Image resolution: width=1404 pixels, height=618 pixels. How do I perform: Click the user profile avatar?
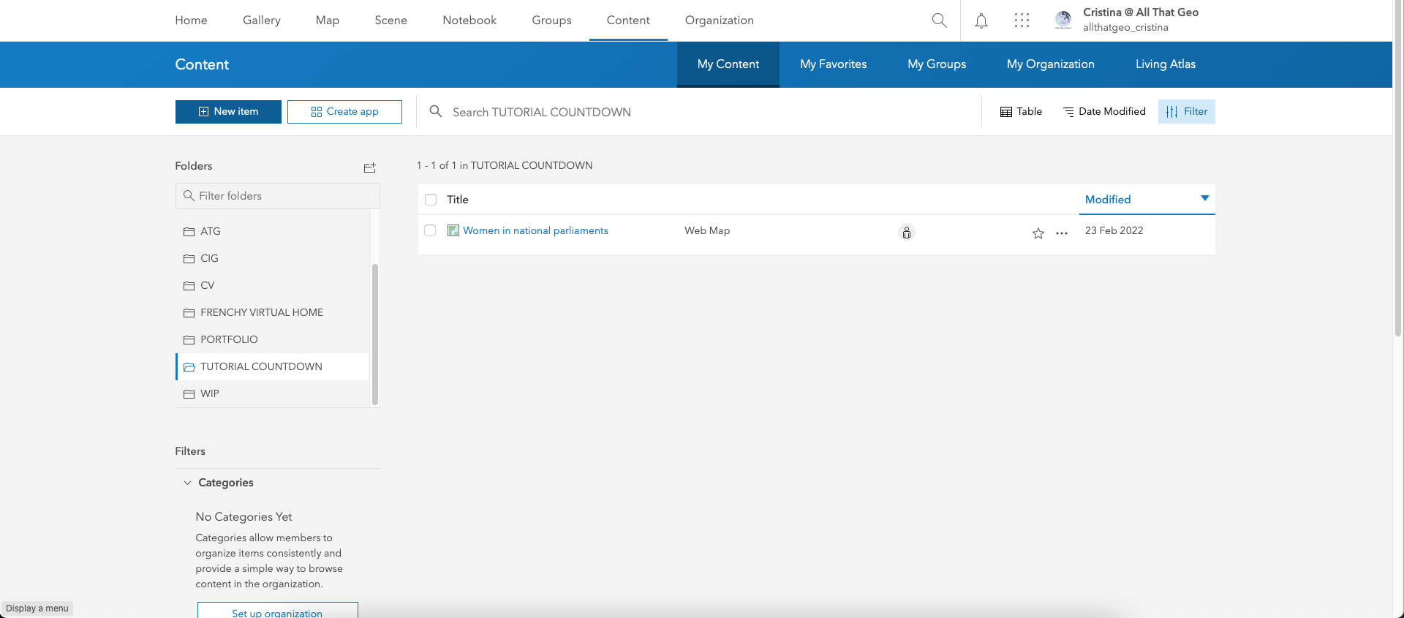pyautogui.click(x=1063, y=20)
